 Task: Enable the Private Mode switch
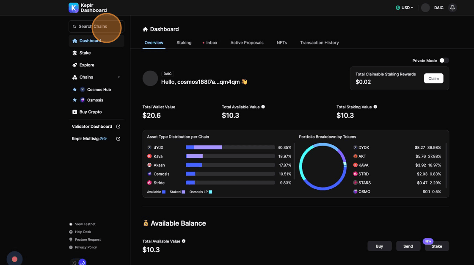tap(444, 61)
